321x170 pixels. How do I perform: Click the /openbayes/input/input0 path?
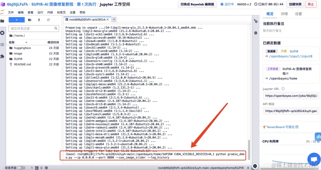pyautogui.click(x=291, y=56)
